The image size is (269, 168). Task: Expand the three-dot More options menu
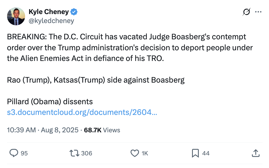point(258,12)
